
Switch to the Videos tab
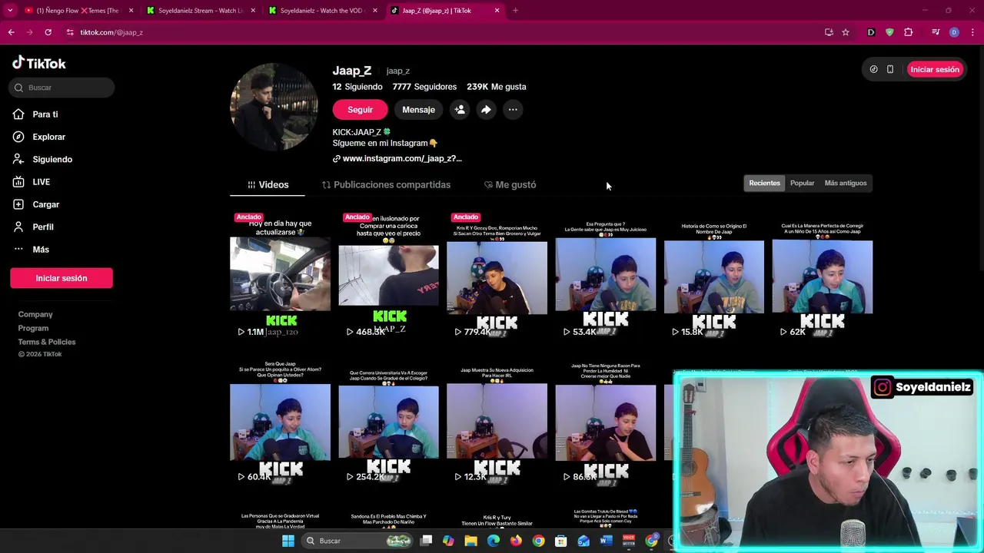pos(268,184)
